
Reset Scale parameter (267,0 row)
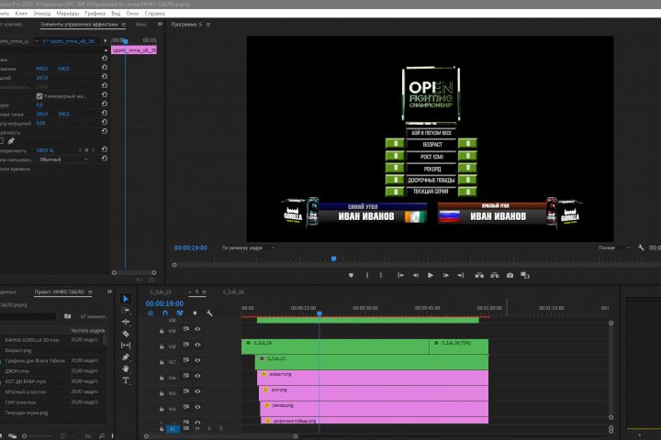[104, 77]
